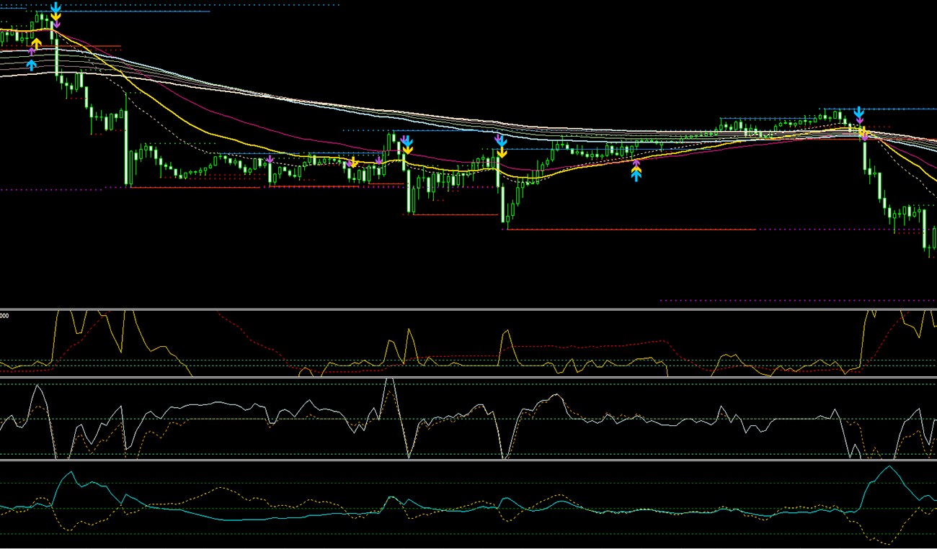The width and height of the screenshot is (937, 549).
Task: Select the blue up arrow in the mid-chart buy signal stack
Action: tap(636, 176)
